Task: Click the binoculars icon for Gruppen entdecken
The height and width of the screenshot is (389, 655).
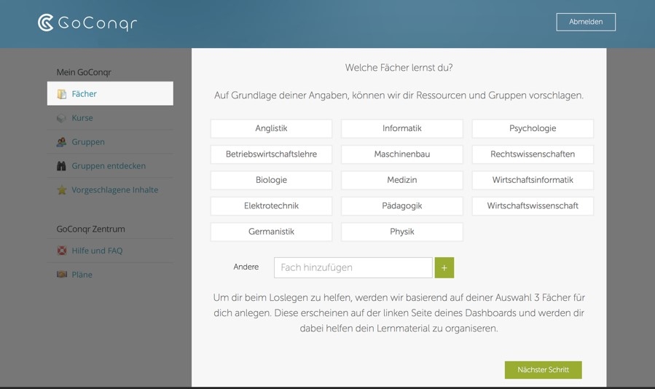Action: click(62, 166)
